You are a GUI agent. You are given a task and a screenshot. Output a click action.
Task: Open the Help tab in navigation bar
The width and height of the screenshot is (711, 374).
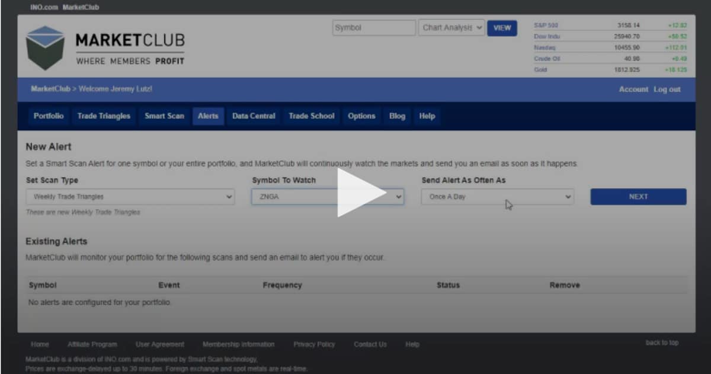(x=427, y=116)
